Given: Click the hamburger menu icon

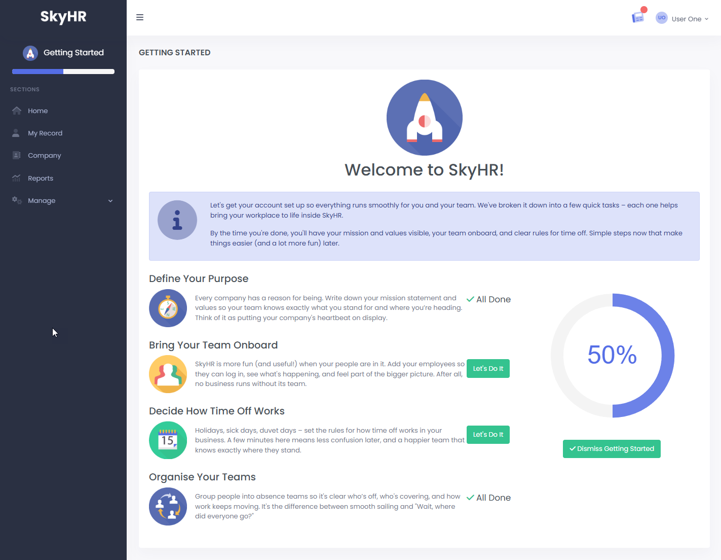Looking at the screenshot, I should (x=140, y=18).
